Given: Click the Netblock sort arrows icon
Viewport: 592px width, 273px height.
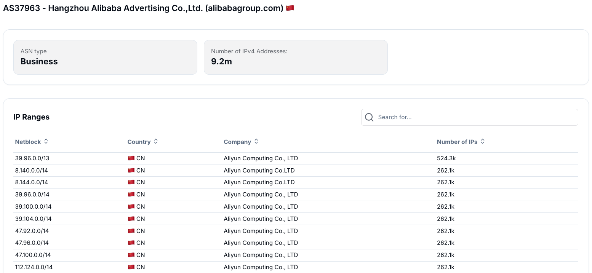Looking at the screenshot, I should point(46,141).
